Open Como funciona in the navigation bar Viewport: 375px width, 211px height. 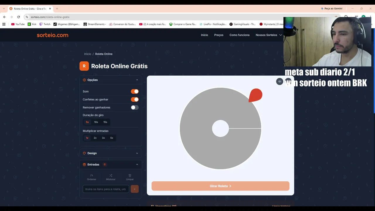pyautogui.click(x=240, y=35)
